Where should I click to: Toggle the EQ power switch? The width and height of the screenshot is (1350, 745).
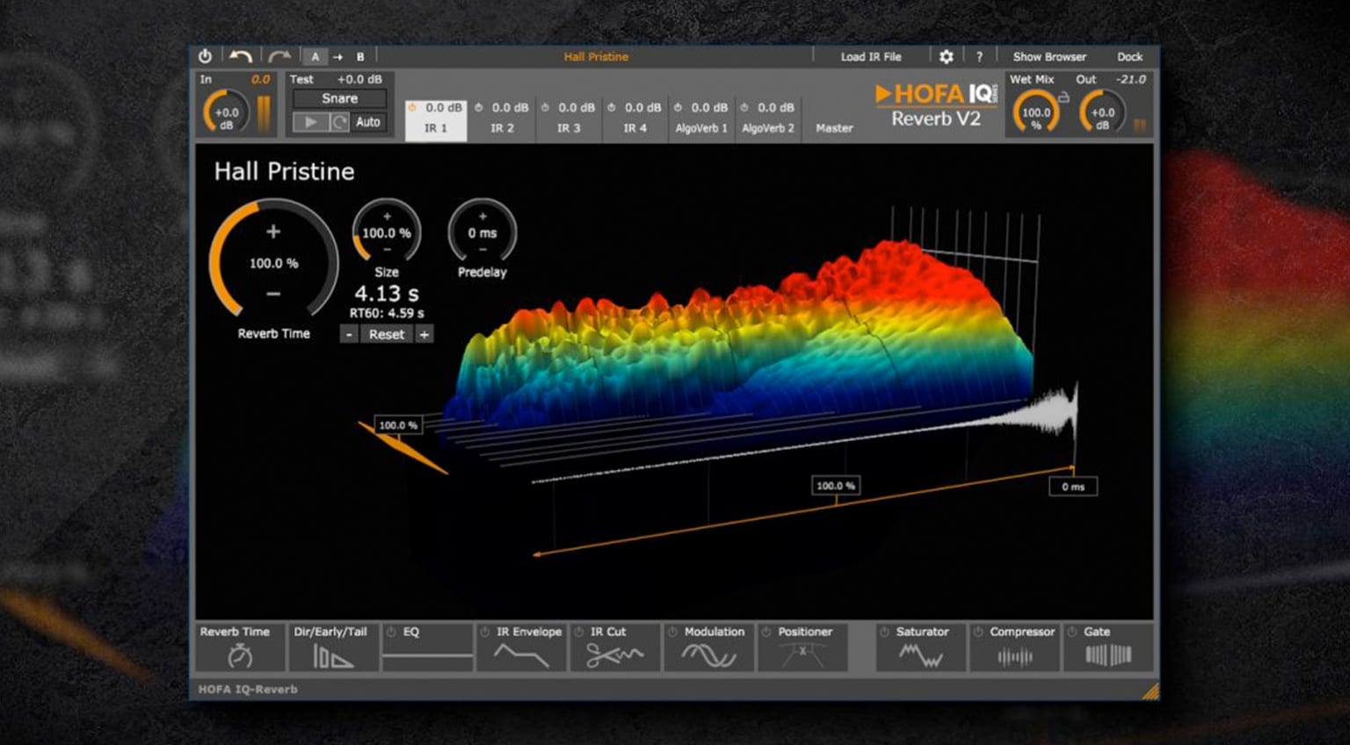click(390, 631)
